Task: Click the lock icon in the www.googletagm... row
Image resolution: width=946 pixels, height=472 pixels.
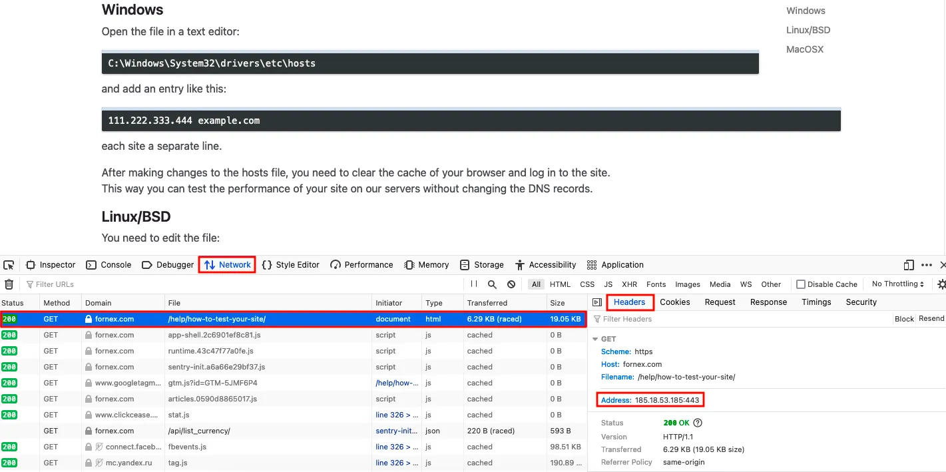Action: tap(89, 383)
